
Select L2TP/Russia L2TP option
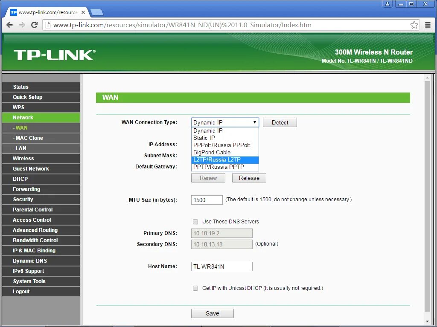(x=225, y=159)
